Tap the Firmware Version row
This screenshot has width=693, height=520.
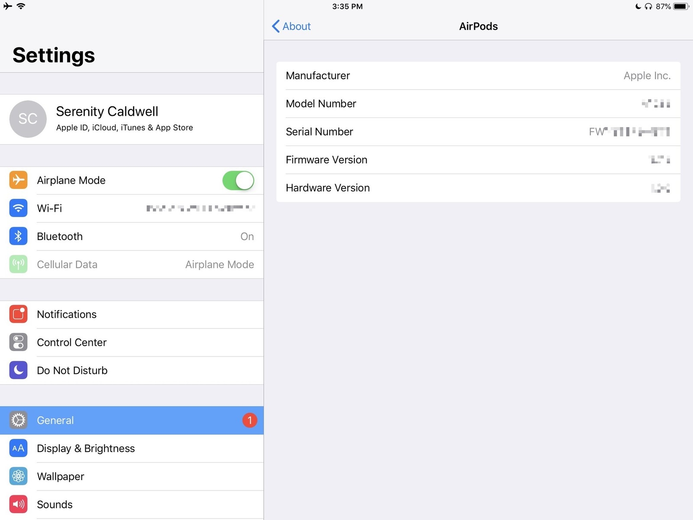(x=478, y=160)
